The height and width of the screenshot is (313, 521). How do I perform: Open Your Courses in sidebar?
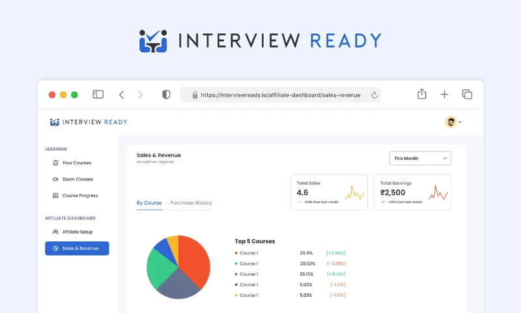pos(76,163)
